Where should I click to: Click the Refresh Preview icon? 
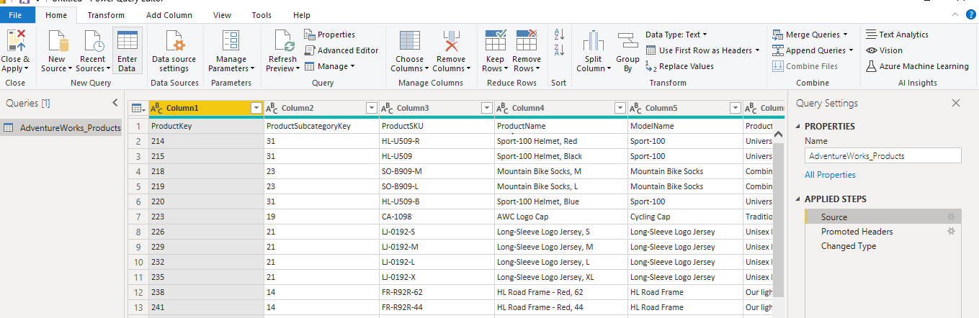(283, 40)
